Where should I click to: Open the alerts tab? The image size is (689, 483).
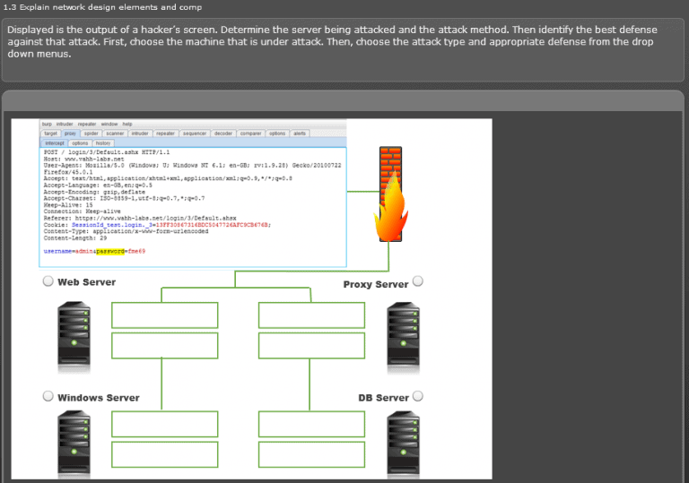point(300,133)
